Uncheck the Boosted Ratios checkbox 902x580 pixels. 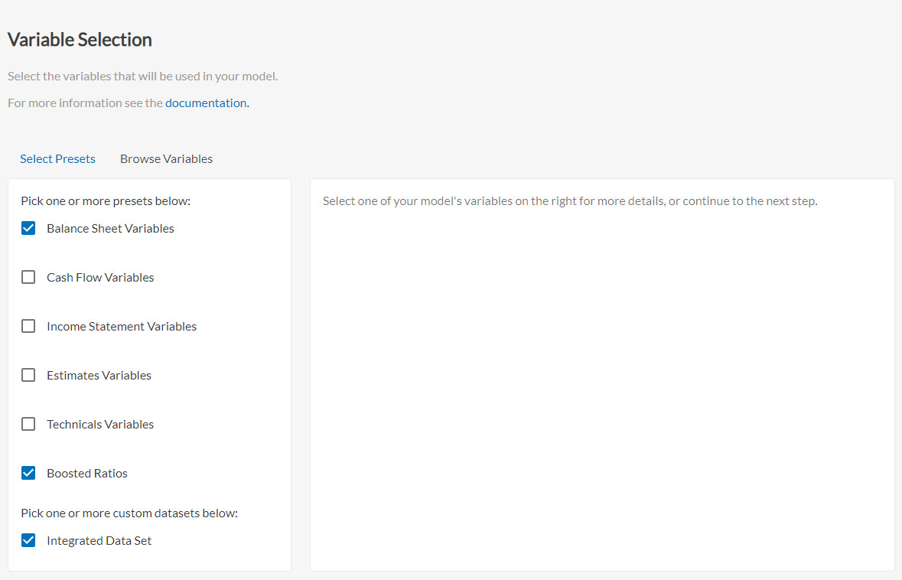[28, 473]
